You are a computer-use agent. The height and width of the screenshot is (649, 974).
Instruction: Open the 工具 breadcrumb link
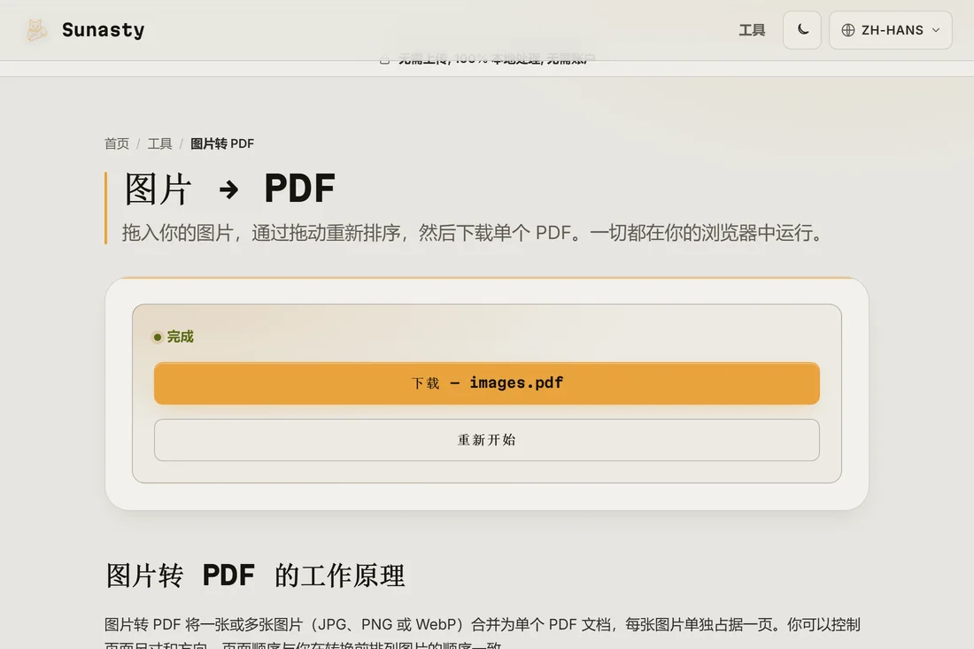(x=159, y=143)
